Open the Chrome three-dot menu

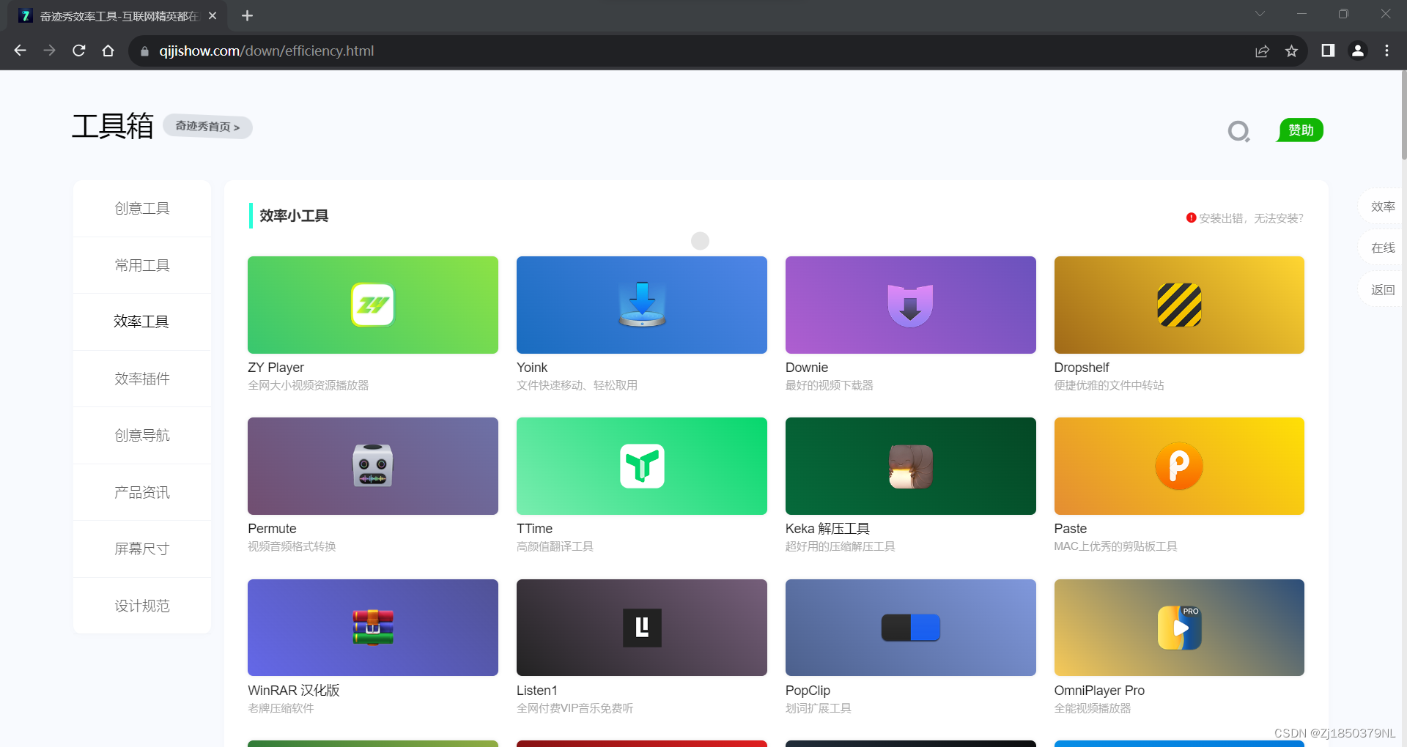(1386, 51)
